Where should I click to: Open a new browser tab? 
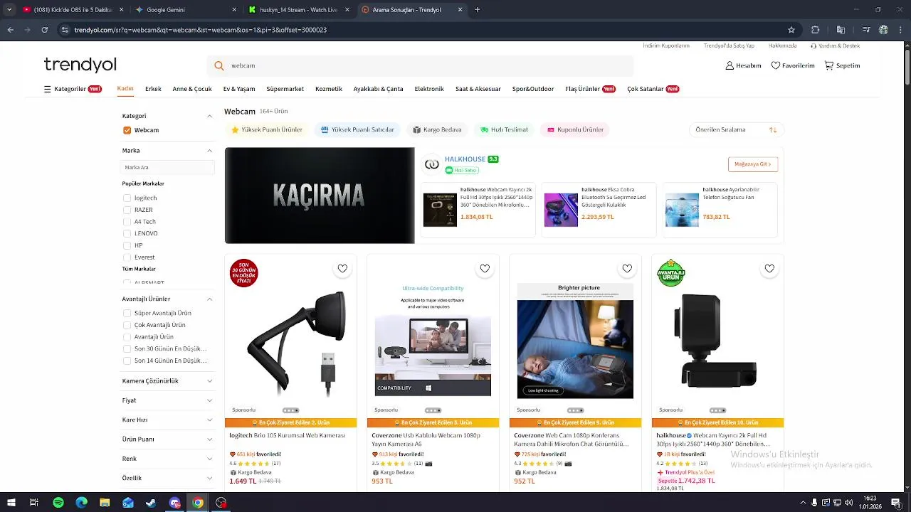click(x=477, y=10)
